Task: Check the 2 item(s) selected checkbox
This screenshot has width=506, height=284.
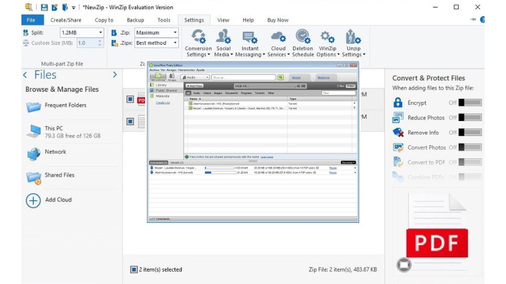Action: pyautogui.click(x=134, y=269)
